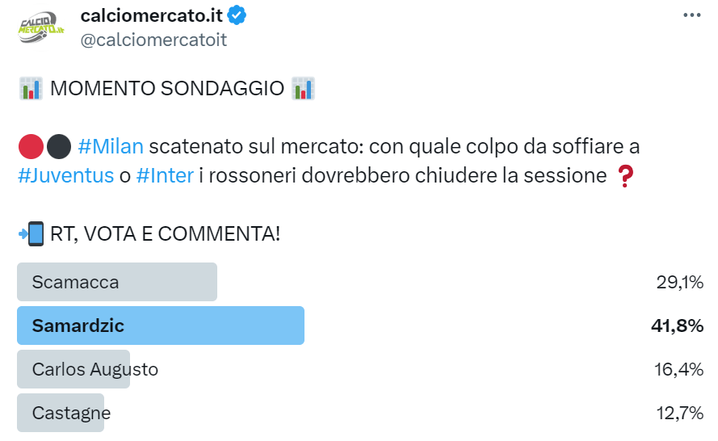Follow the #Inter hashtag link
Image resolution: width=718 pixels, height=441 pixels.
pos(165,175)
